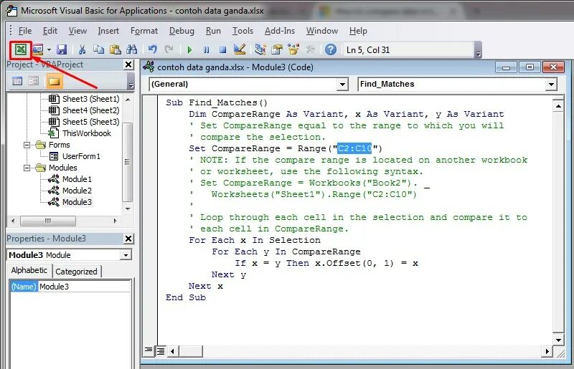Open the View menu
The image size is (574, 369).
point(77,31)
